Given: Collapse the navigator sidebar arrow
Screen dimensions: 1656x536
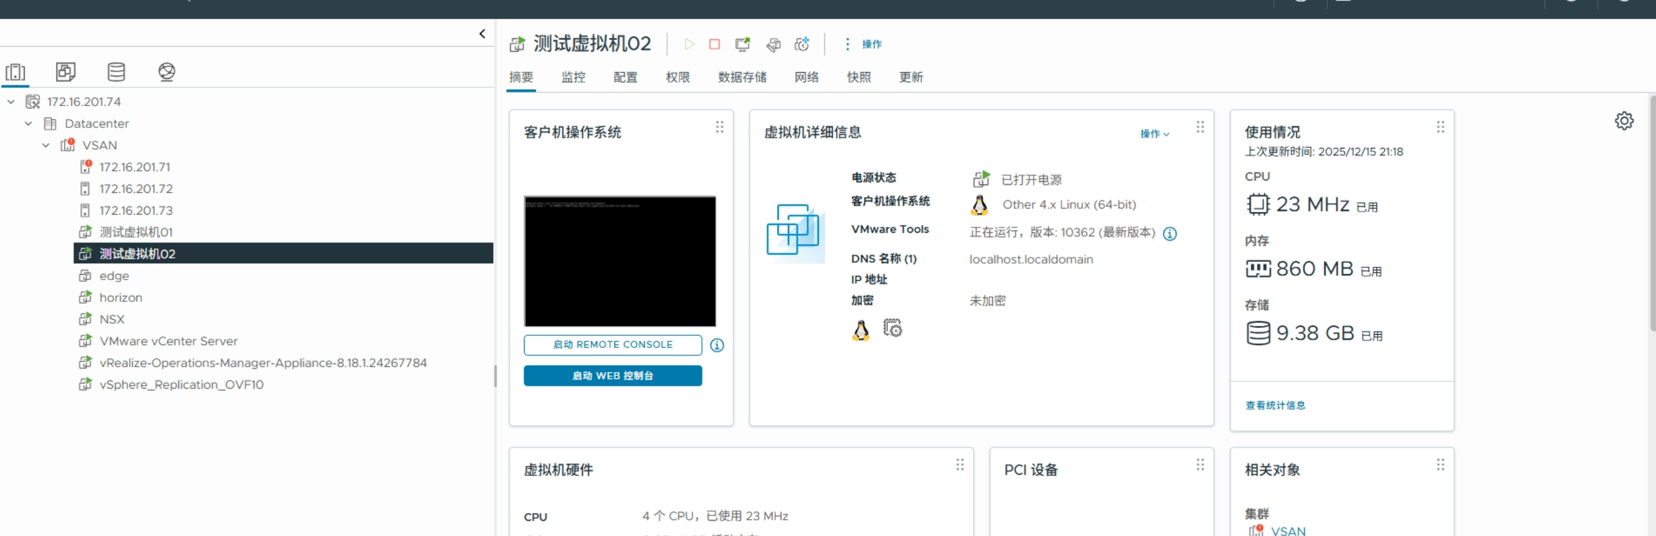Looking at the screenshot, I should [x=482, y=34].
